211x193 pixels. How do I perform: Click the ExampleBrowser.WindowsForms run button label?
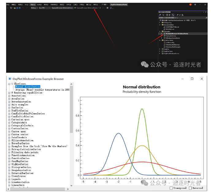click(87, 8)
